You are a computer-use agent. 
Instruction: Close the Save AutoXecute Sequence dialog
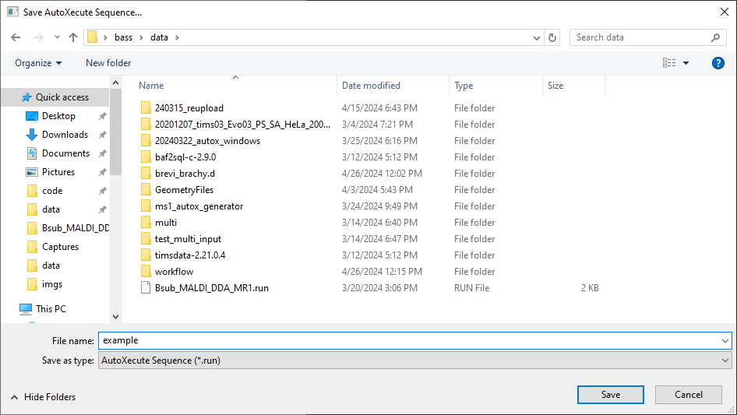(725, 12)
